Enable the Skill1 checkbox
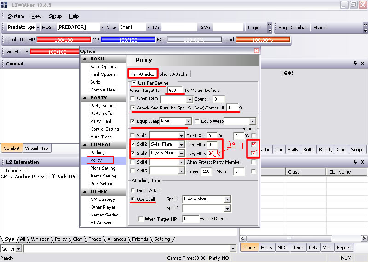 tap(132, 135)
